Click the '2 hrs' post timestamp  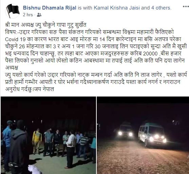(x=28, y=15)
